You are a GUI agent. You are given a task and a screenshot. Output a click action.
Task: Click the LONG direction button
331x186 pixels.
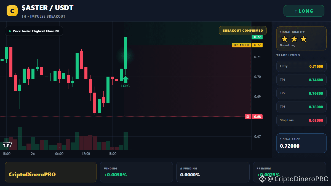coord(304,11)
